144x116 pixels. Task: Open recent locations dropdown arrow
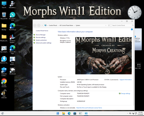coord(42,25)
